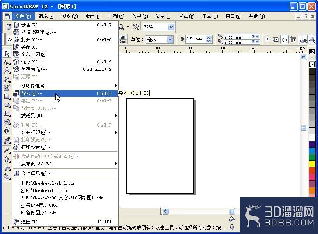Pick the green color swatch
The height and width of the screenshot is (234, 318).
312,157
